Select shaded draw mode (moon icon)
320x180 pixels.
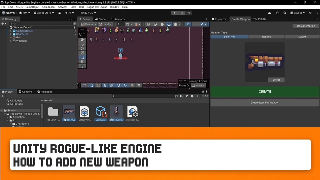click(169, 24)
